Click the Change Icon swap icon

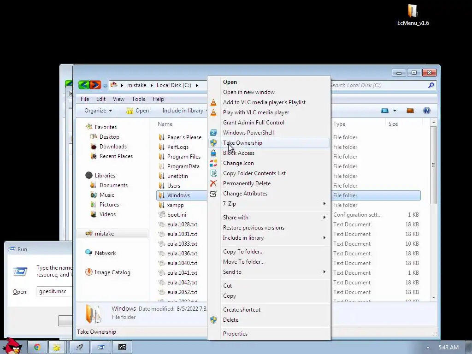[x=213, y=163]
